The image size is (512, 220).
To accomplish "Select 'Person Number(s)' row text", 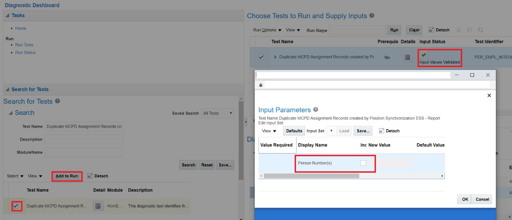I will click(x=315, y=163).
